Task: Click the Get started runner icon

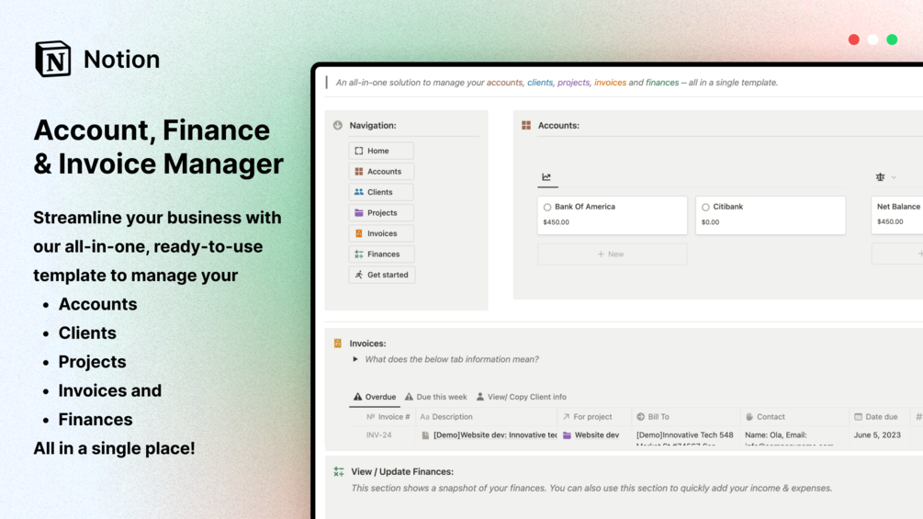Action: coord(358,275)
